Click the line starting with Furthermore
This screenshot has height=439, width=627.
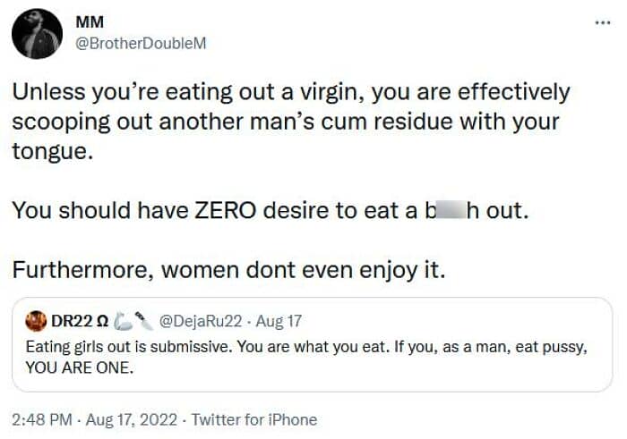pos(228,270)
